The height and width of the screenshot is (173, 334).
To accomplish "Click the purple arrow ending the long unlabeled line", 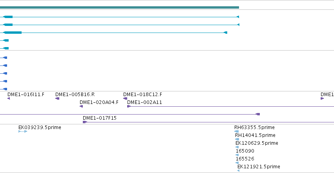I will pos(258,114).
